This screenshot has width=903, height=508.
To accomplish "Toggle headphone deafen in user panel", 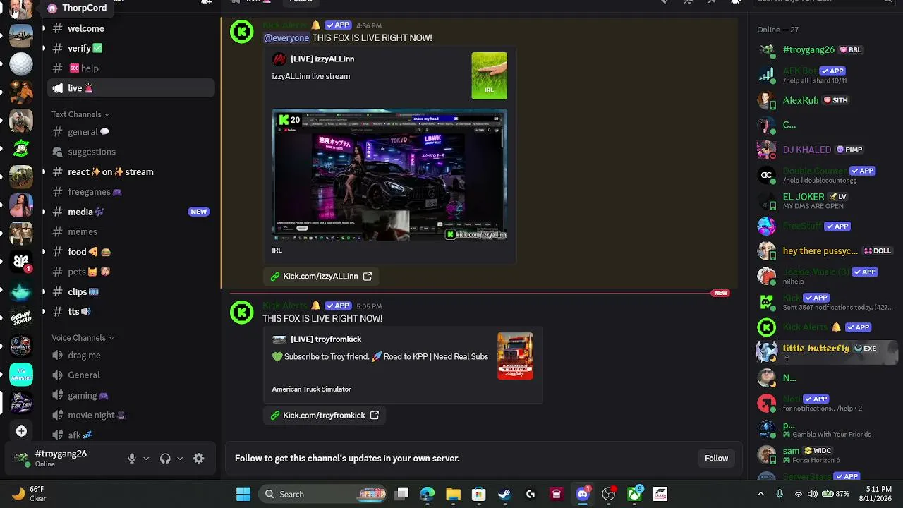I will click(165, 459).
